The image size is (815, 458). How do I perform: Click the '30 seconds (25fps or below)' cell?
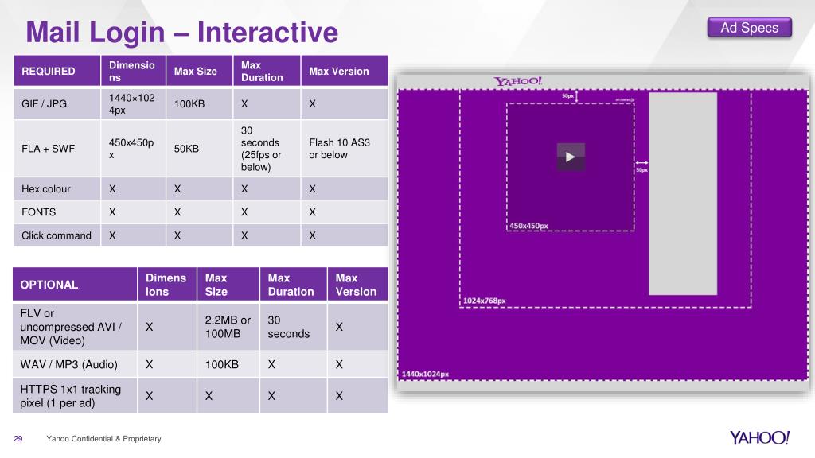(x=267, y=149)
